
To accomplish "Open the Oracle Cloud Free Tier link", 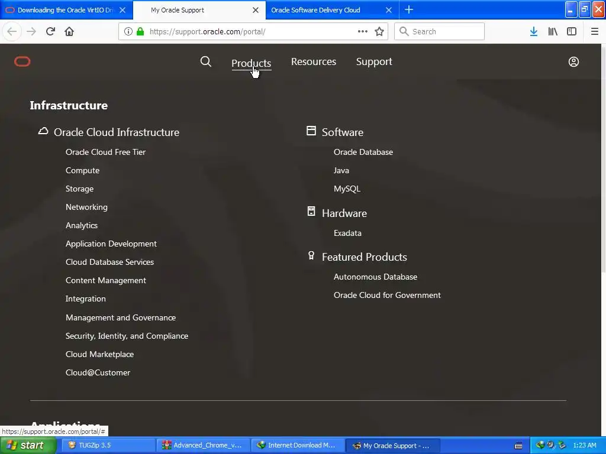I will coord(105,152).
